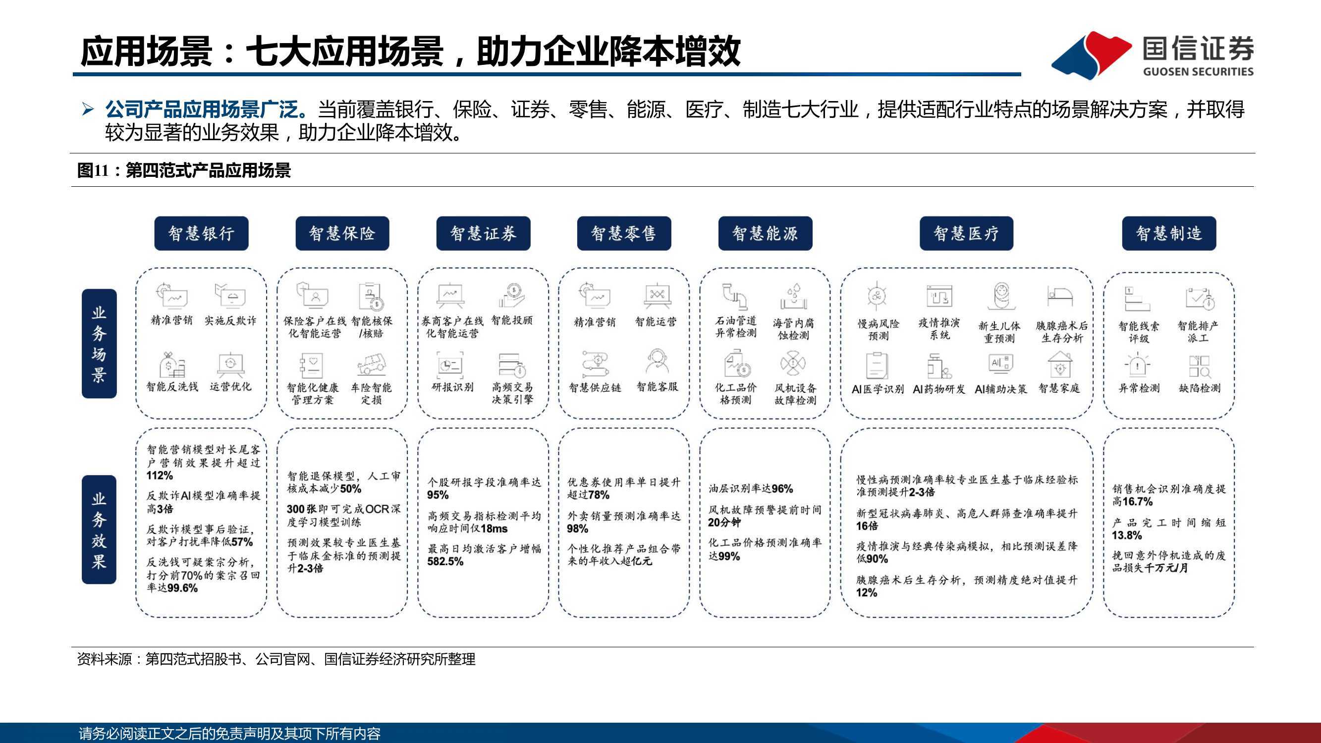Click the 582.5% customer growth figure
Screen dimensions: 1321x743
coord(445,562)
